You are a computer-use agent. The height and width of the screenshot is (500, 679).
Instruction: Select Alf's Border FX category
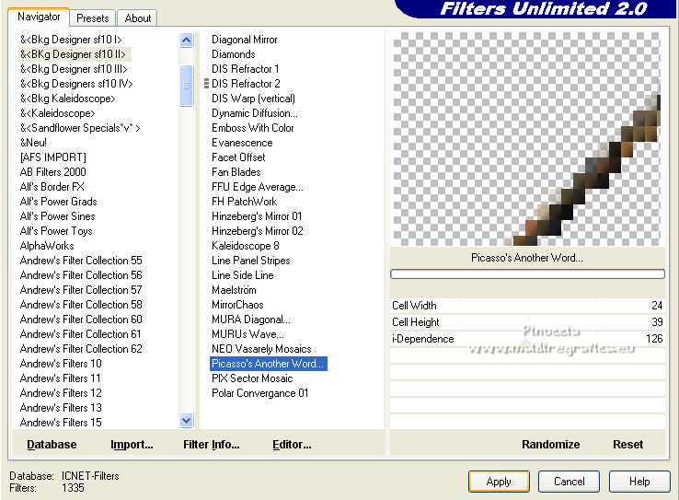coord(52,187)
